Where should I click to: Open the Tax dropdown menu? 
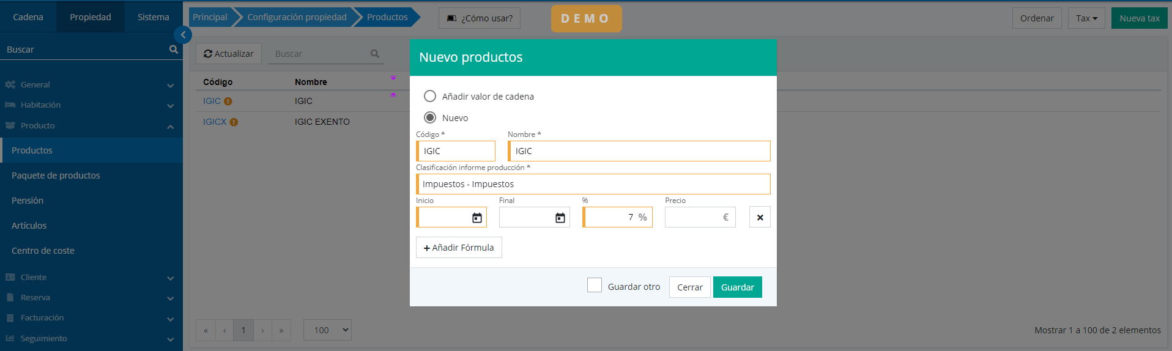[x=1086, y=18]
